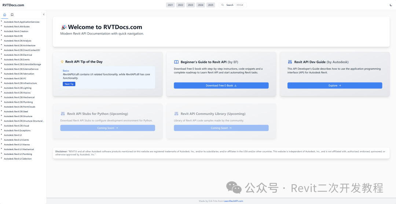
Task: Click the Basics tip category label
Action: click(66, 71)
